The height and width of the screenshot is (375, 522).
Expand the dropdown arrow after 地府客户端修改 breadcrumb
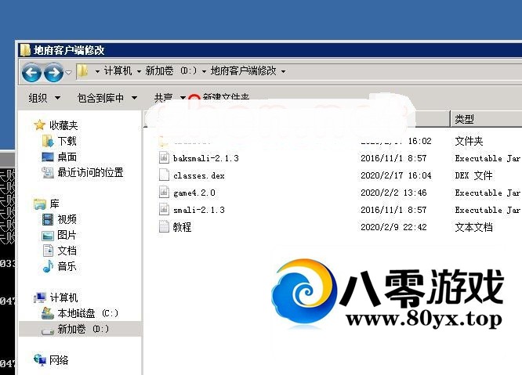click(283, 71)
